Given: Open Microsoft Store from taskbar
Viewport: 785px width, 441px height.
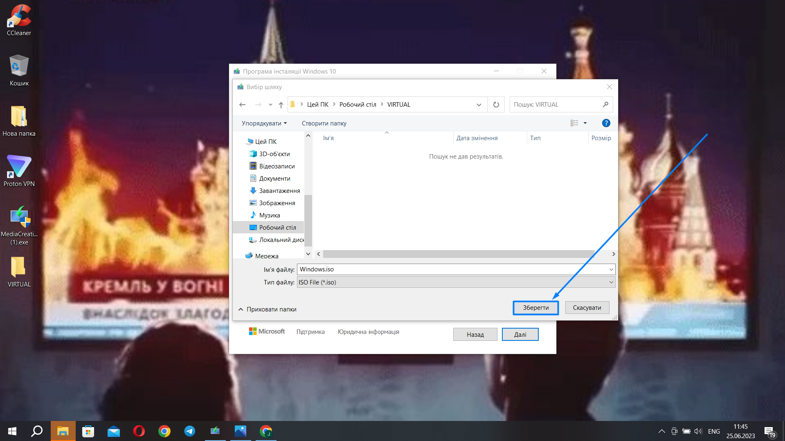Looking at the screenshot, I should click(x=88, y=431).
